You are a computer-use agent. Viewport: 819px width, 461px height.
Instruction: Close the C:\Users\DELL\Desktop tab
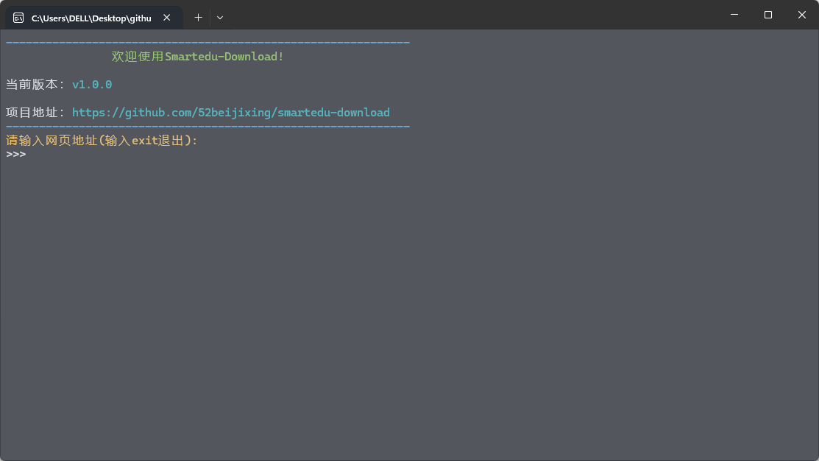coord(166,18)
